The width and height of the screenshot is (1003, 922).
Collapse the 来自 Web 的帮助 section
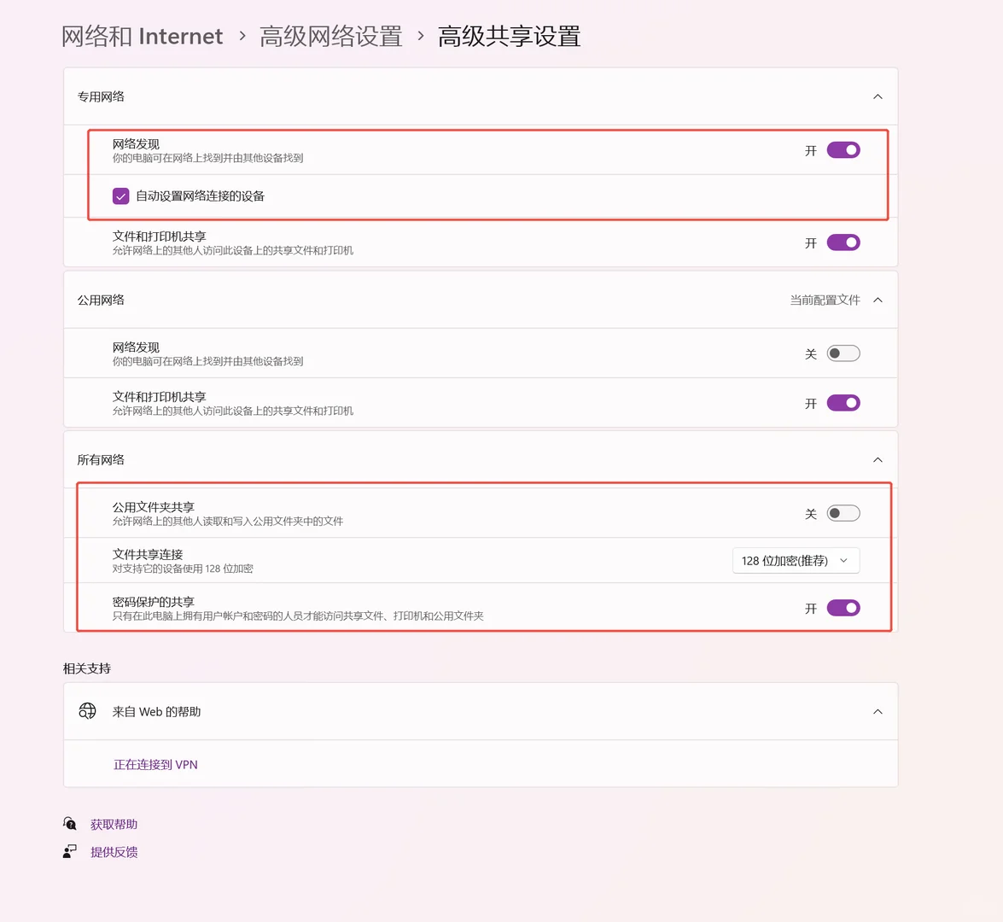coord(878,710)
